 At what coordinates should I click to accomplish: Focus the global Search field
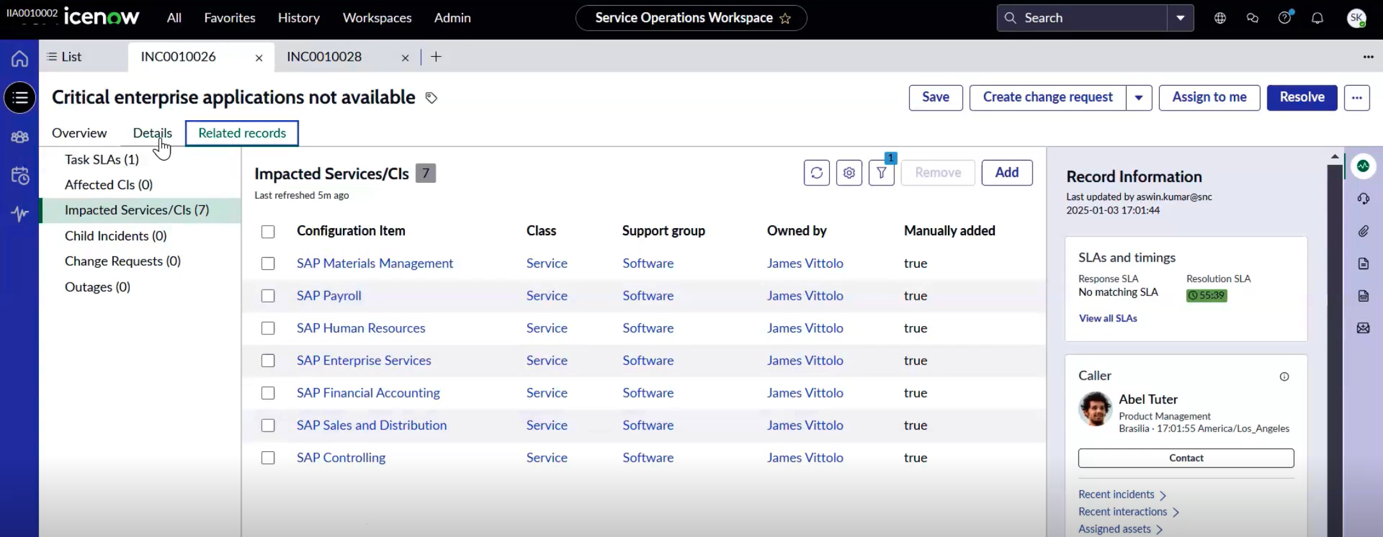[1082, 18]
